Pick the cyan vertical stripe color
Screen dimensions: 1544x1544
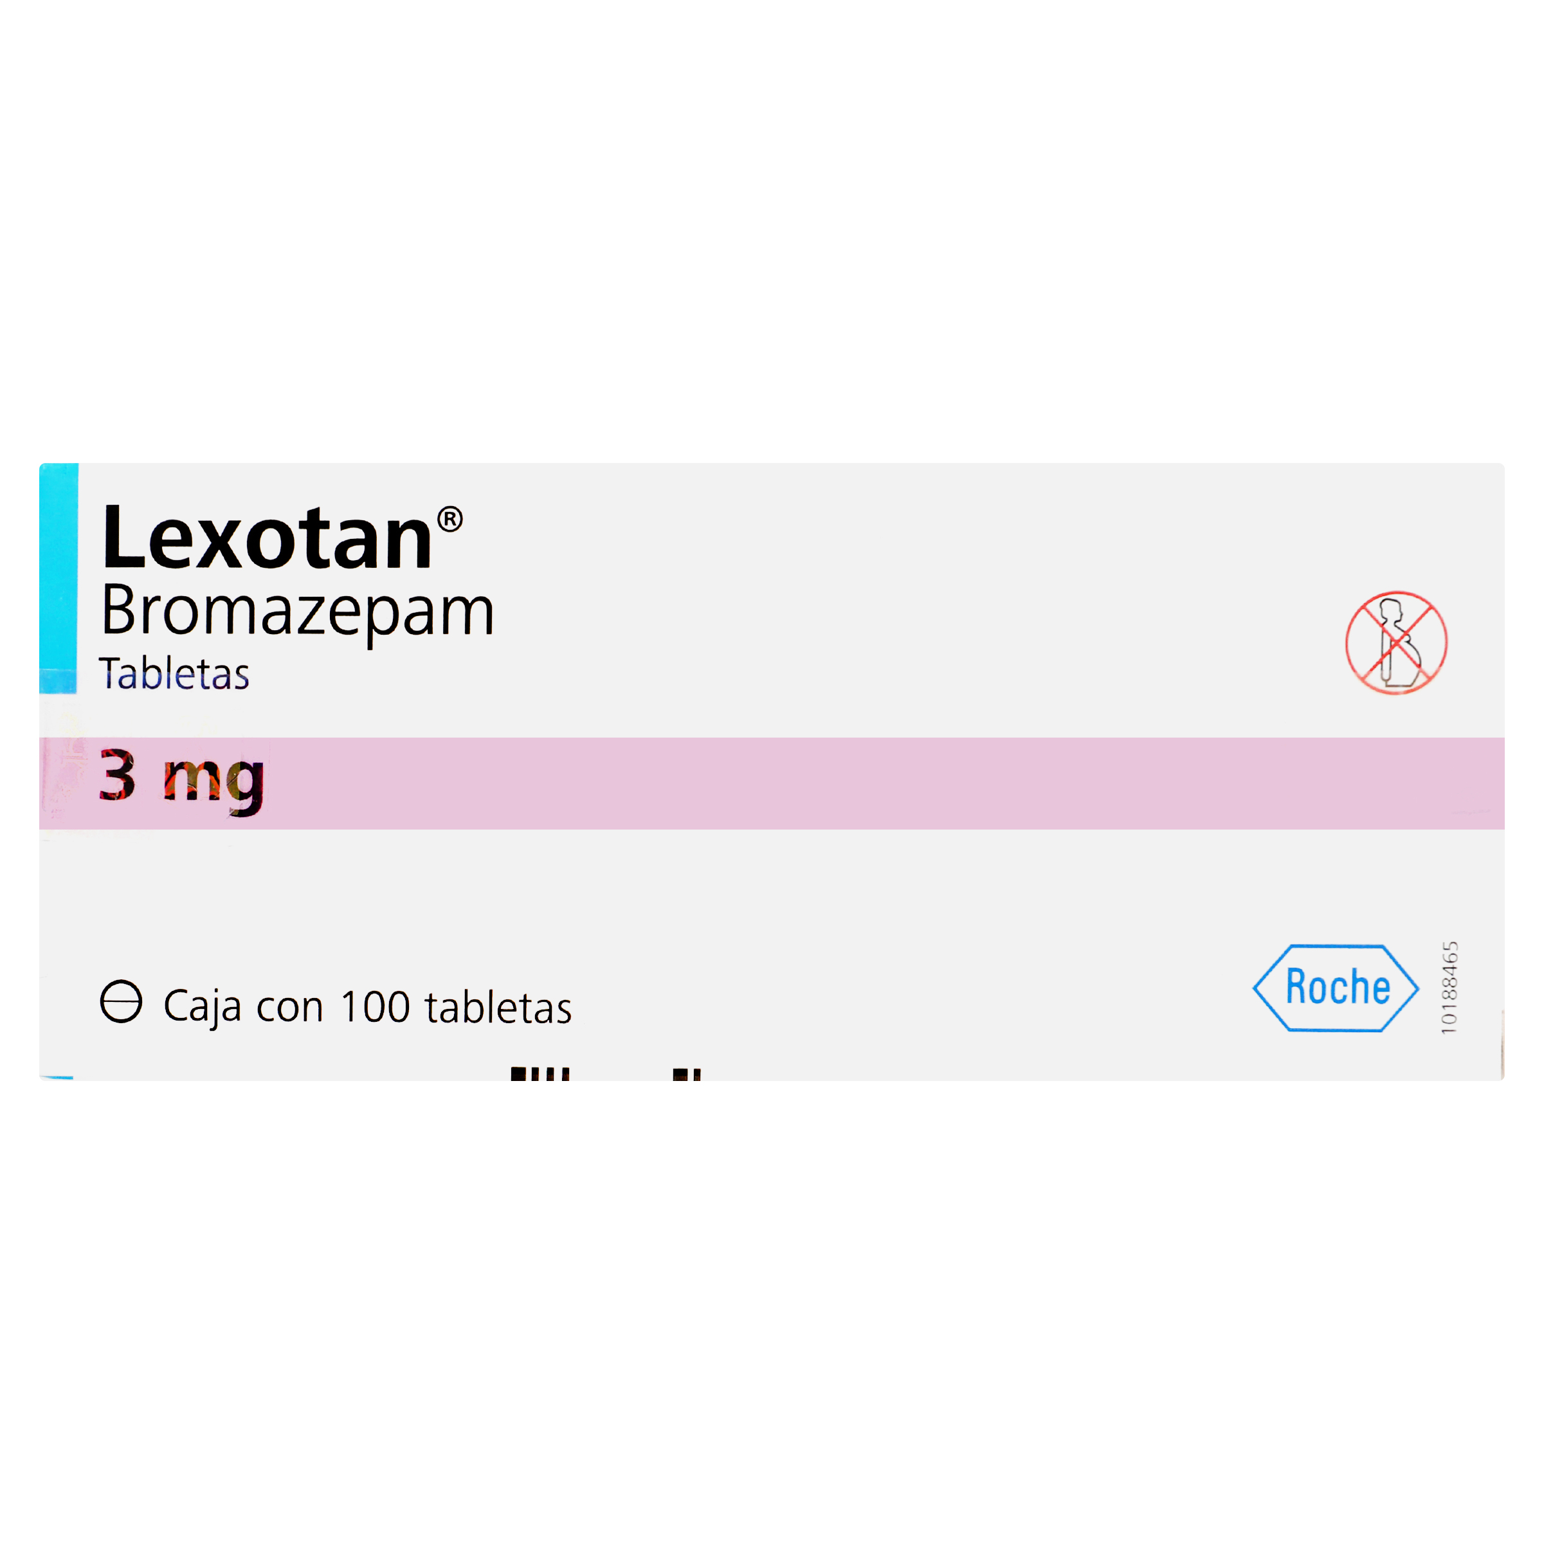(59, 578)
